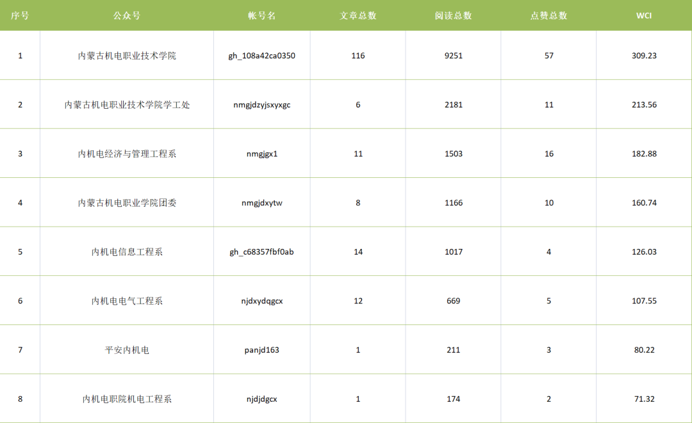Click account name gh_108a42ca0350
The image size is (692, 423).
pos(261,56)
